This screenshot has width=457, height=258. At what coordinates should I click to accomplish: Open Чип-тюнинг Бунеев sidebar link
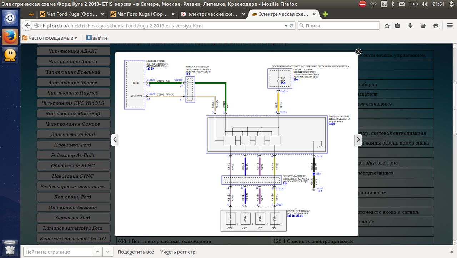(x=73, y=82)
